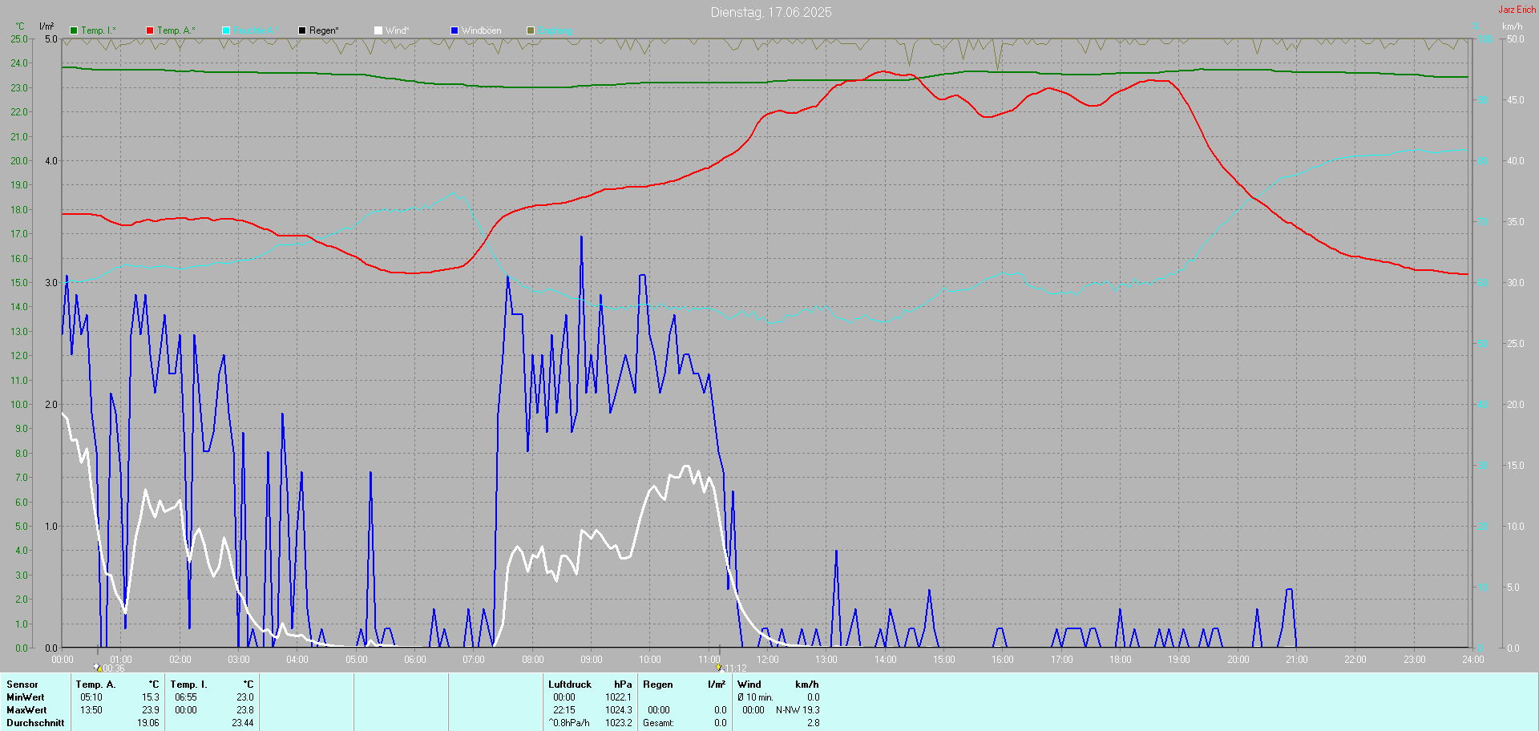
Task: Click the 13:50 maximum time cell
Action: point(91,710)
